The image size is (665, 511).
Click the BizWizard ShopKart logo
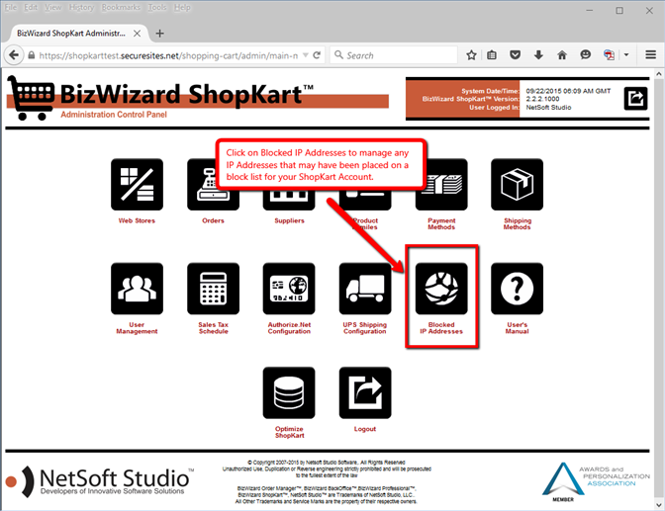click(198, 98)
